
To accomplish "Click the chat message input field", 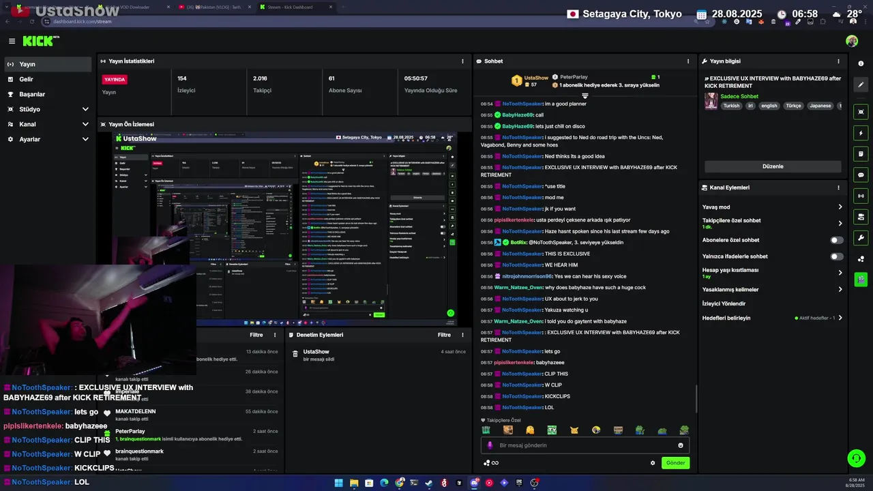I will (585, 445).
